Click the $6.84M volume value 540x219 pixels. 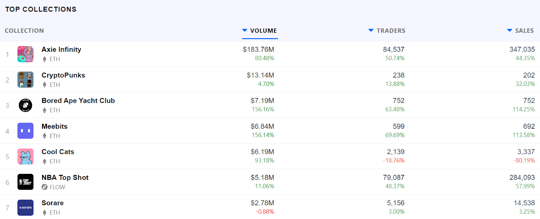263,126
